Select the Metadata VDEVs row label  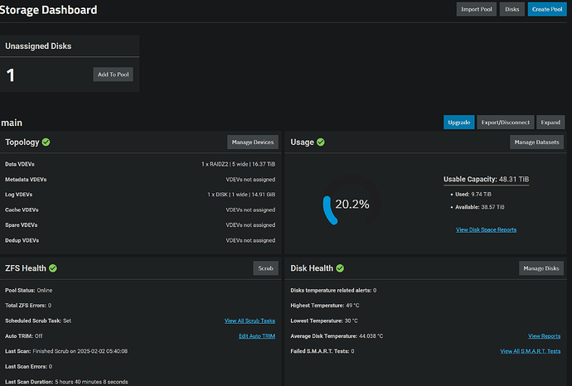click(26, 179)
